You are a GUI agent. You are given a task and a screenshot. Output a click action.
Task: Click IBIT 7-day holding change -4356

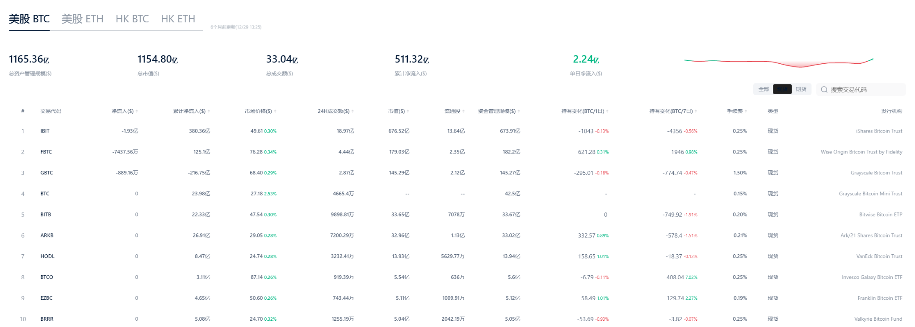pyautogui.click(x=674, y=131)
